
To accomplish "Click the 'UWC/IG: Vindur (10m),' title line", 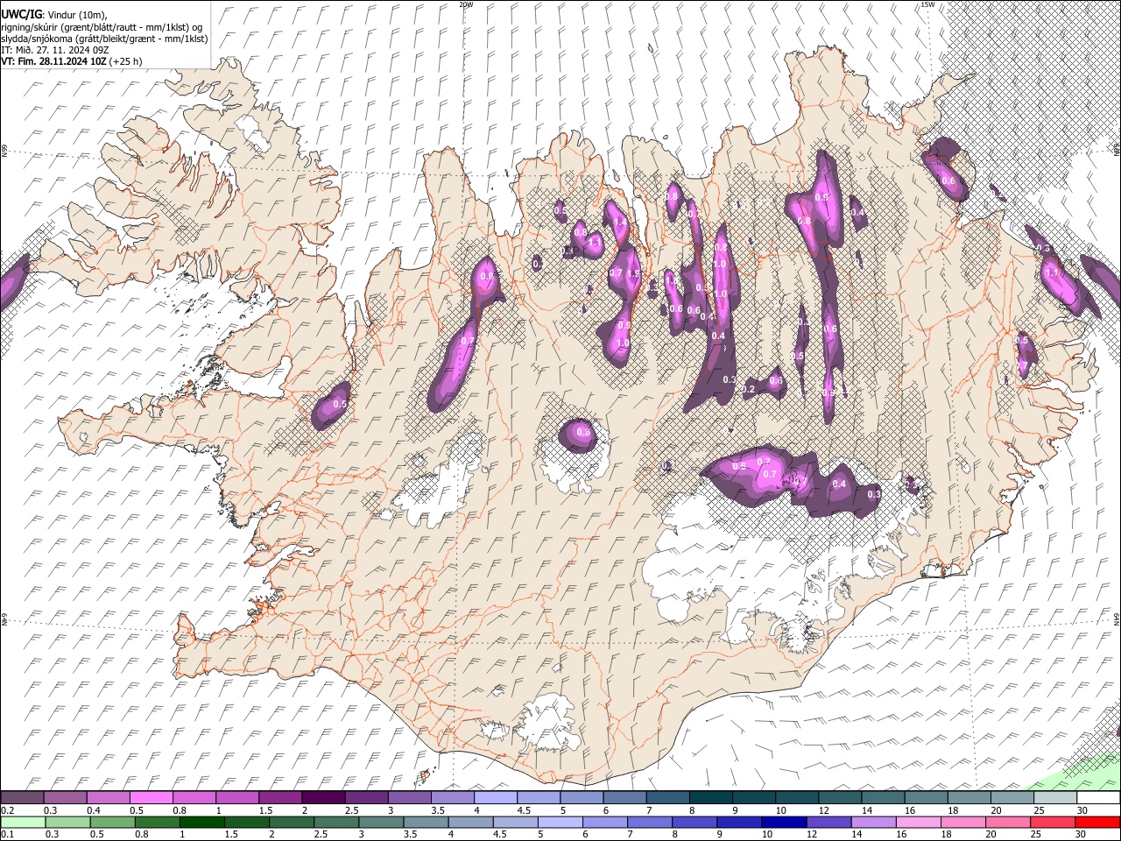I will coord(53,15).
